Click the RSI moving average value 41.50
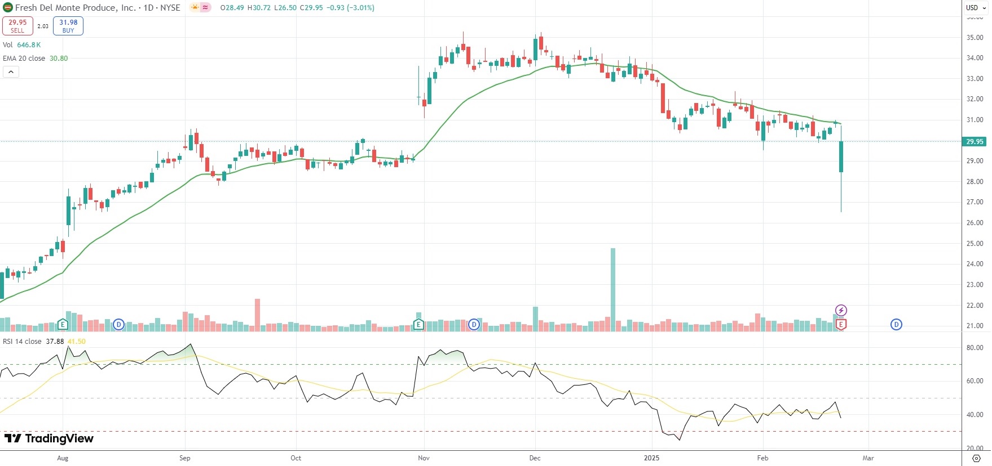 (77, 342)
